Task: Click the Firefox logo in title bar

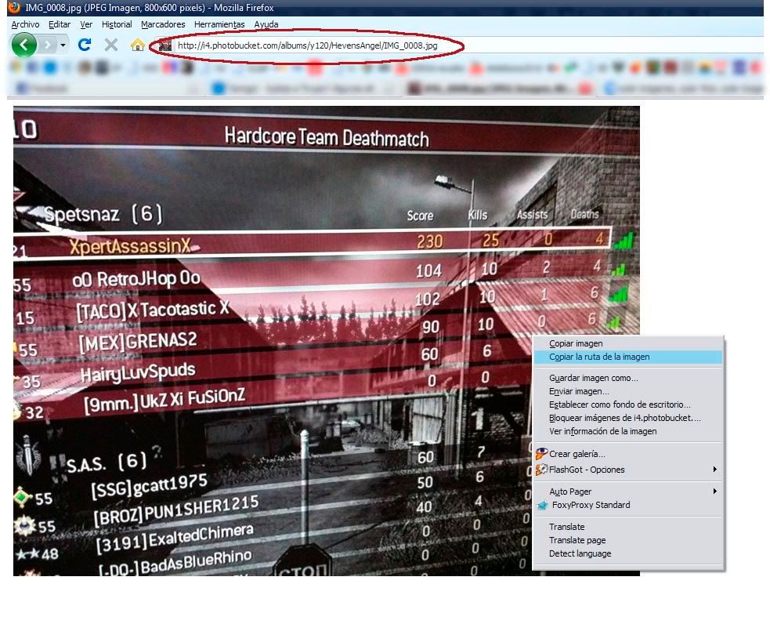Action: click(x=14, y=7)
